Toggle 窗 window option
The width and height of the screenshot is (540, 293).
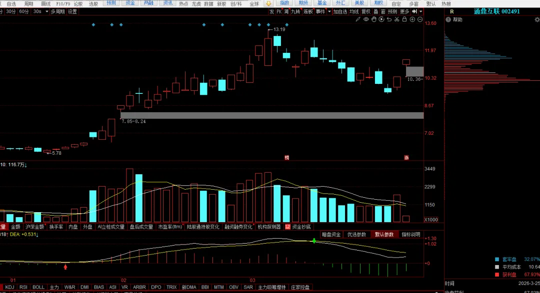[383, 11]
